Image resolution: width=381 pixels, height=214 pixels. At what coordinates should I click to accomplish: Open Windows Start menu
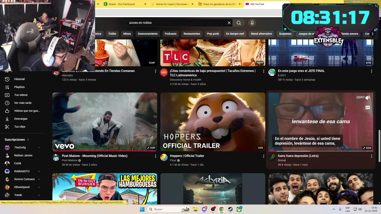click(142, 209)
